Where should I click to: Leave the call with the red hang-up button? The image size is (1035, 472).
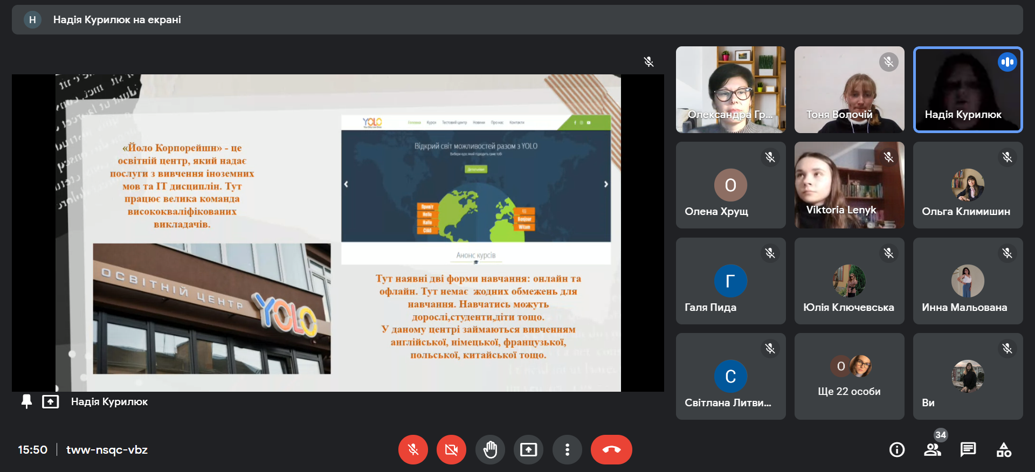pyautogui.click(x=611, y=449)
